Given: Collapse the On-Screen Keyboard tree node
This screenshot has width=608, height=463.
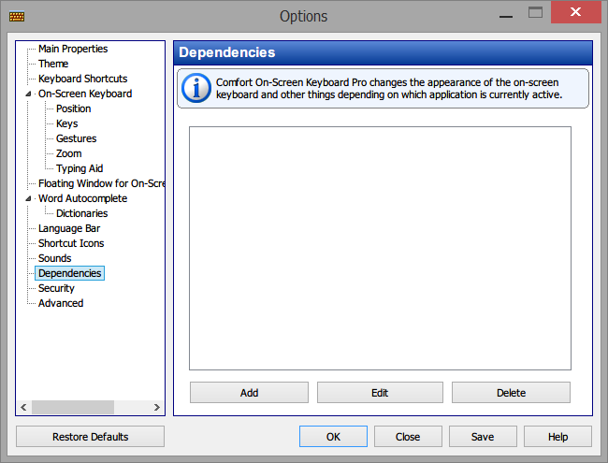Looking at the screenshot, I should click(x=28, y=94).
